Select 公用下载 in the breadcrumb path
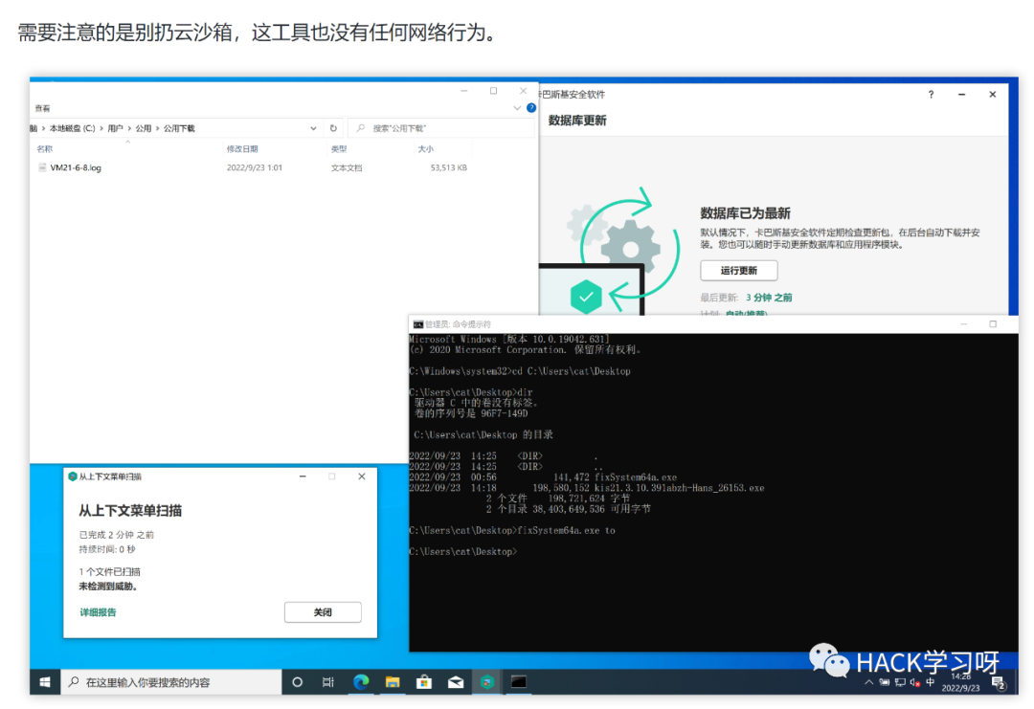1034x709 pixels. pyautogui.click(x=179, y=128)
